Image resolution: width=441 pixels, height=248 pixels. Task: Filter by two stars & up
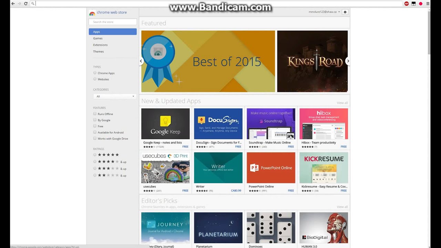95,175
